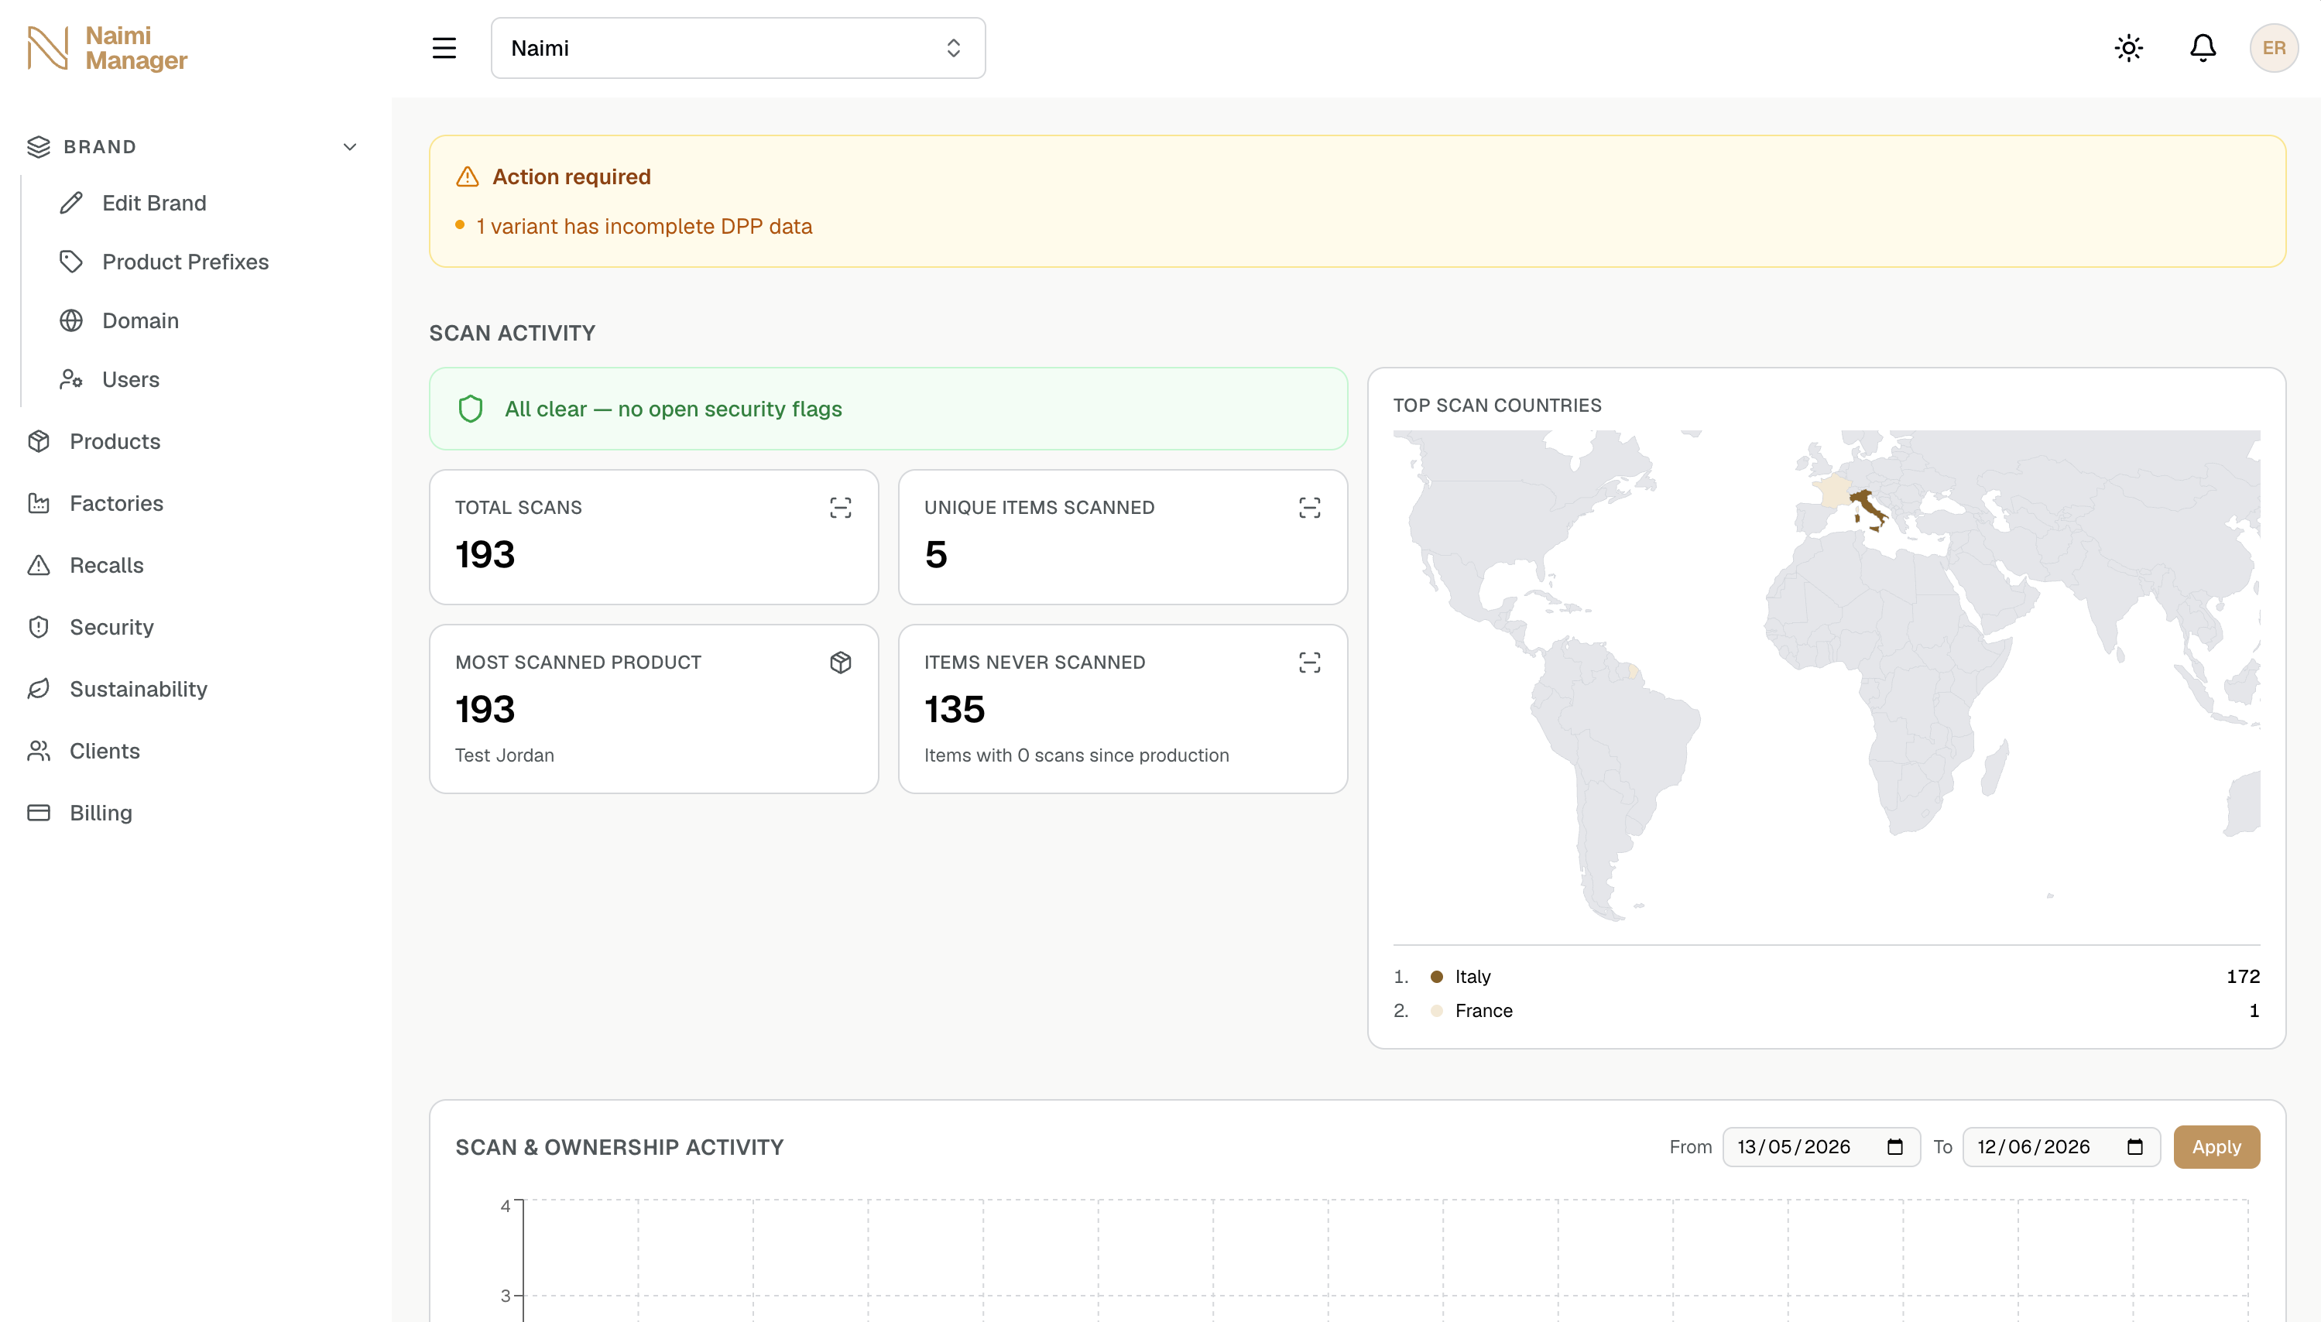This screenshot has width=2321, height=1322.
Task: Open the incomplete DPP data variant alert
Action: pos(644,227)
